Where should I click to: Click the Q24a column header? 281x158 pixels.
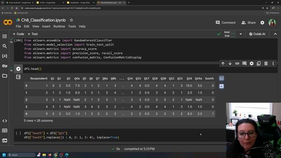(x=198, y=79)
